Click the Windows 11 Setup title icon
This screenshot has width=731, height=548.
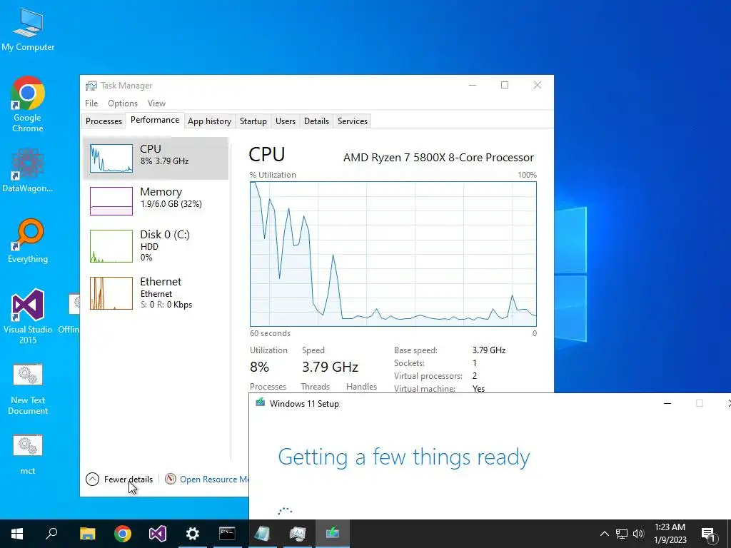260,403
